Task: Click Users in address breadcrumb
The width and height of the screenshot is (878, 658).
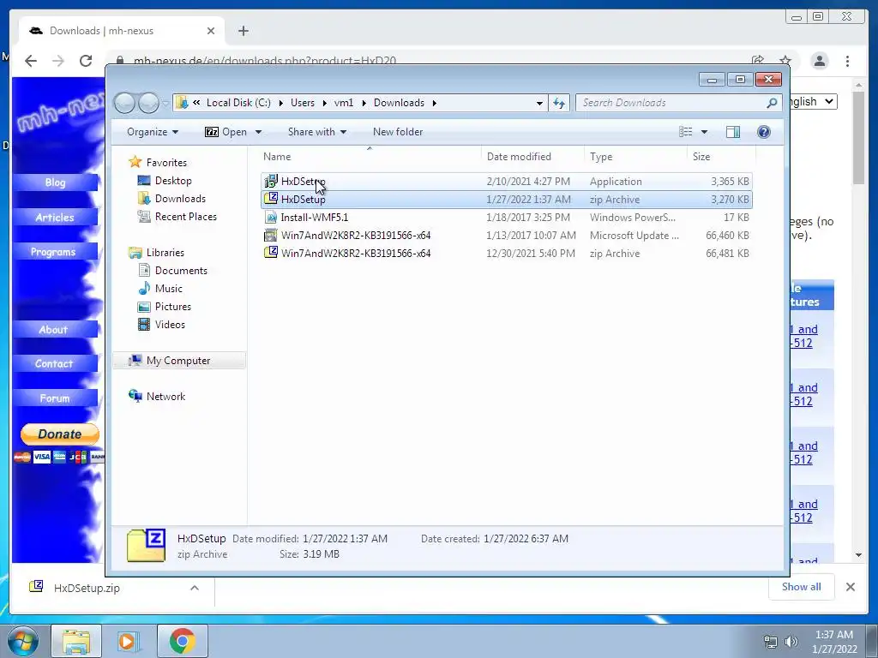Action: point(303,103)
